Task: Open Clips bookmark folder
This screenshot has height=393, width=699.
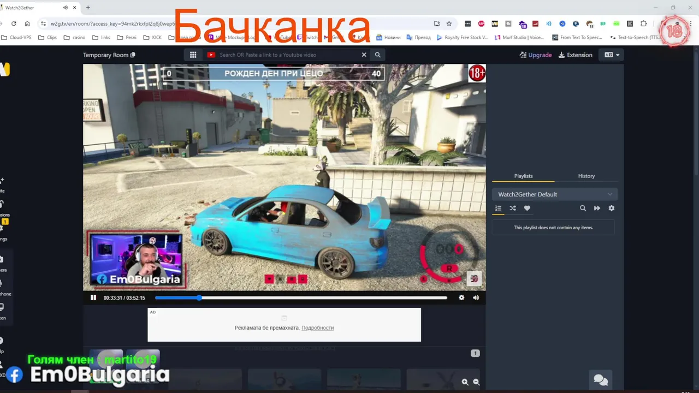Action: pos(48,38)
